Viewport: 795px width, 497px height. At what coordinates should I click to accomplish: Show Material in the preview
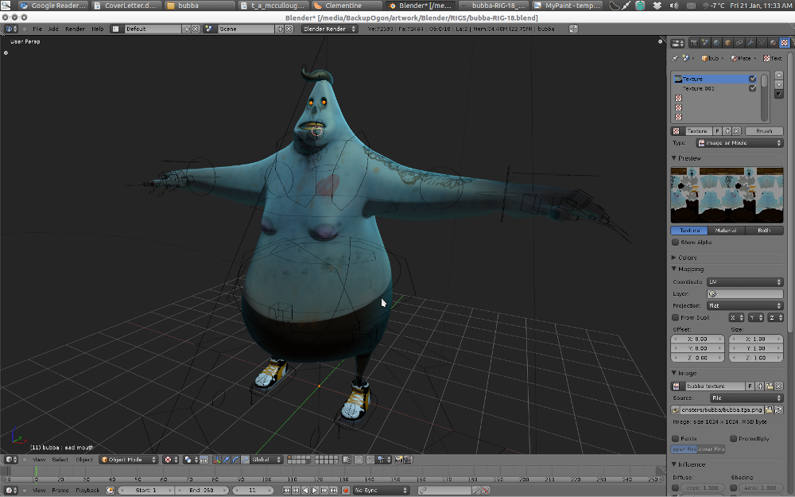coord(726,231)
